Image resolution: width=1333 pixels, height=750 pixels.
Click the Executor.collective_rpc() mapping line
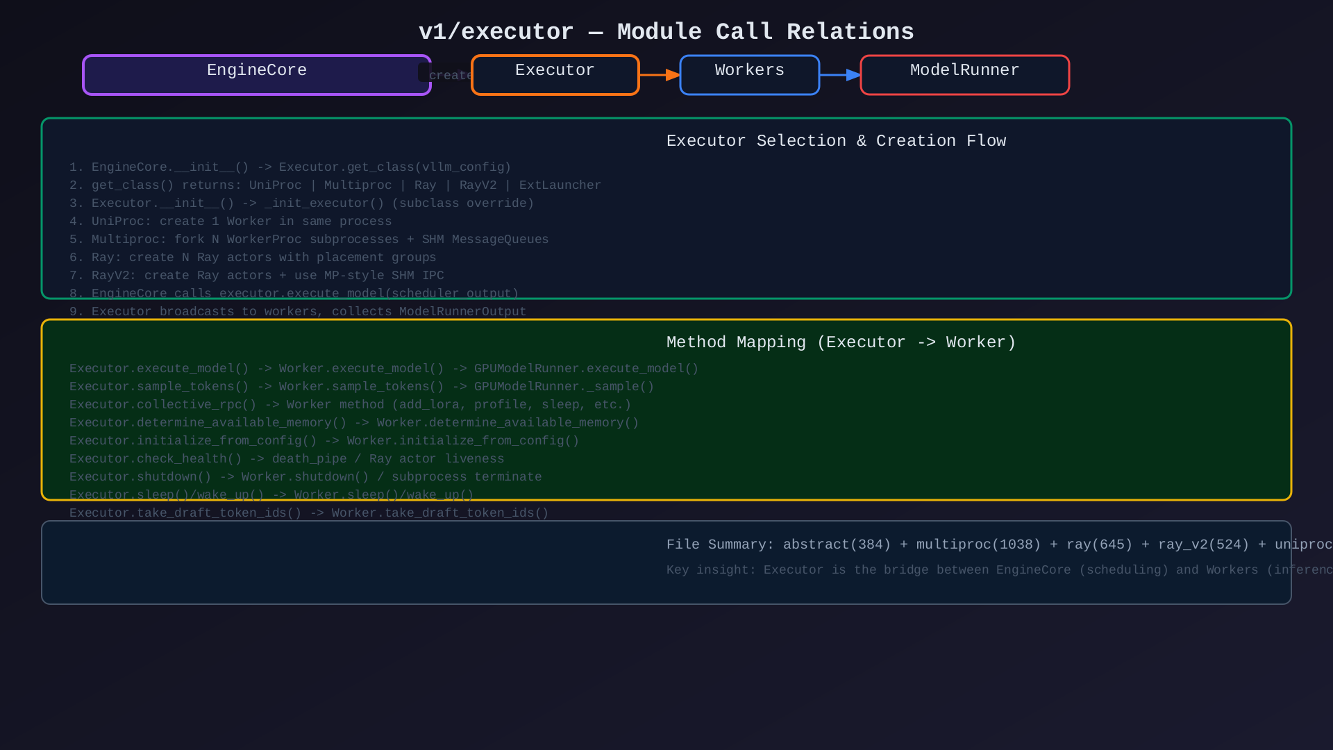(350, 405)
